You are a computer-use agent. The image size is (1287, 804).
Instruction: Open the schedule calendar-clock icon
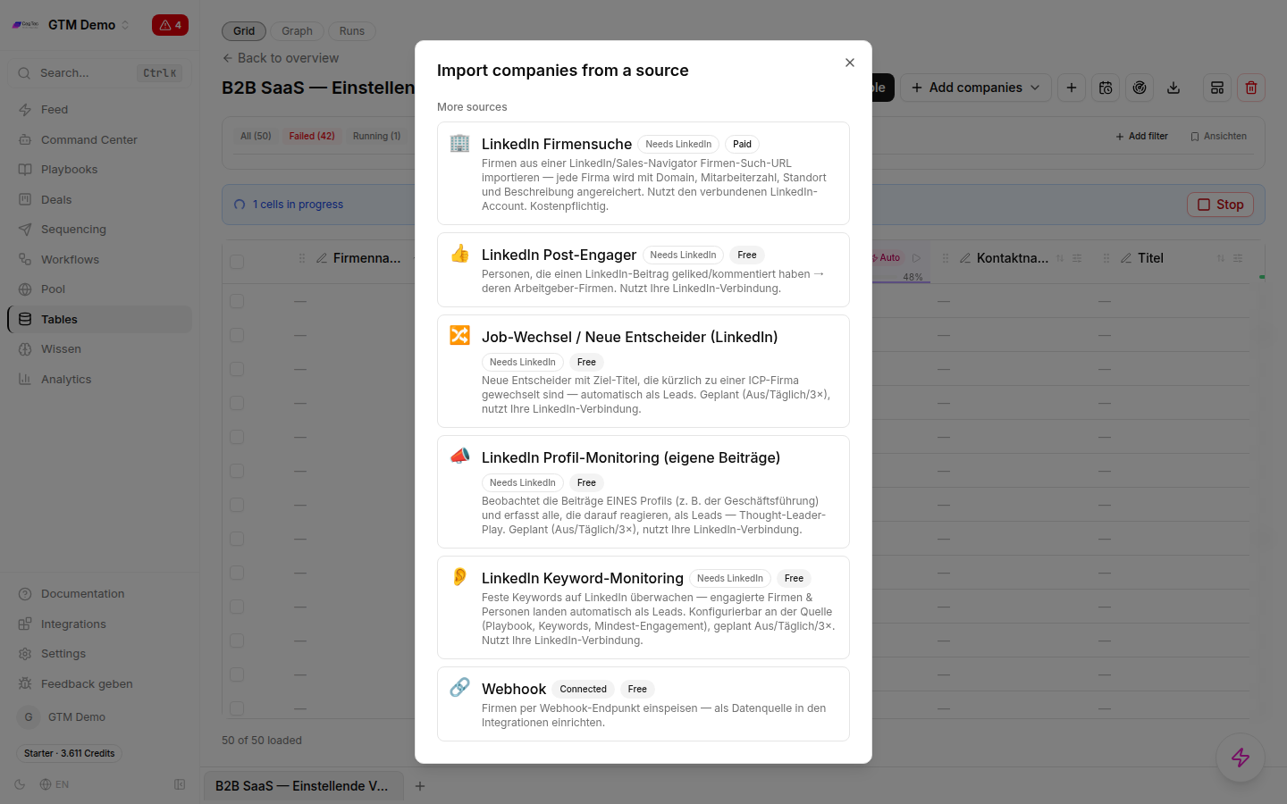tap(1106, 88)
